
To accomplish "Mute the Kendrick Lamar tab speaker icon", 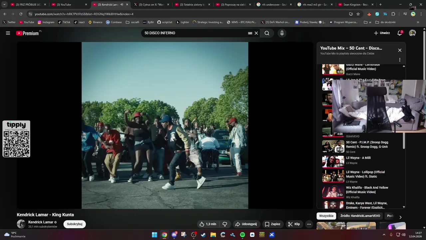I will pos(122,5).
